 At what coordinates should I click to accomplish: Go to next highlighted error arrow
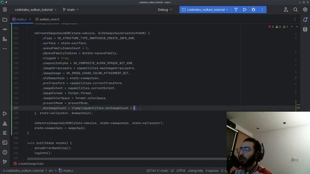pos(297,27)
